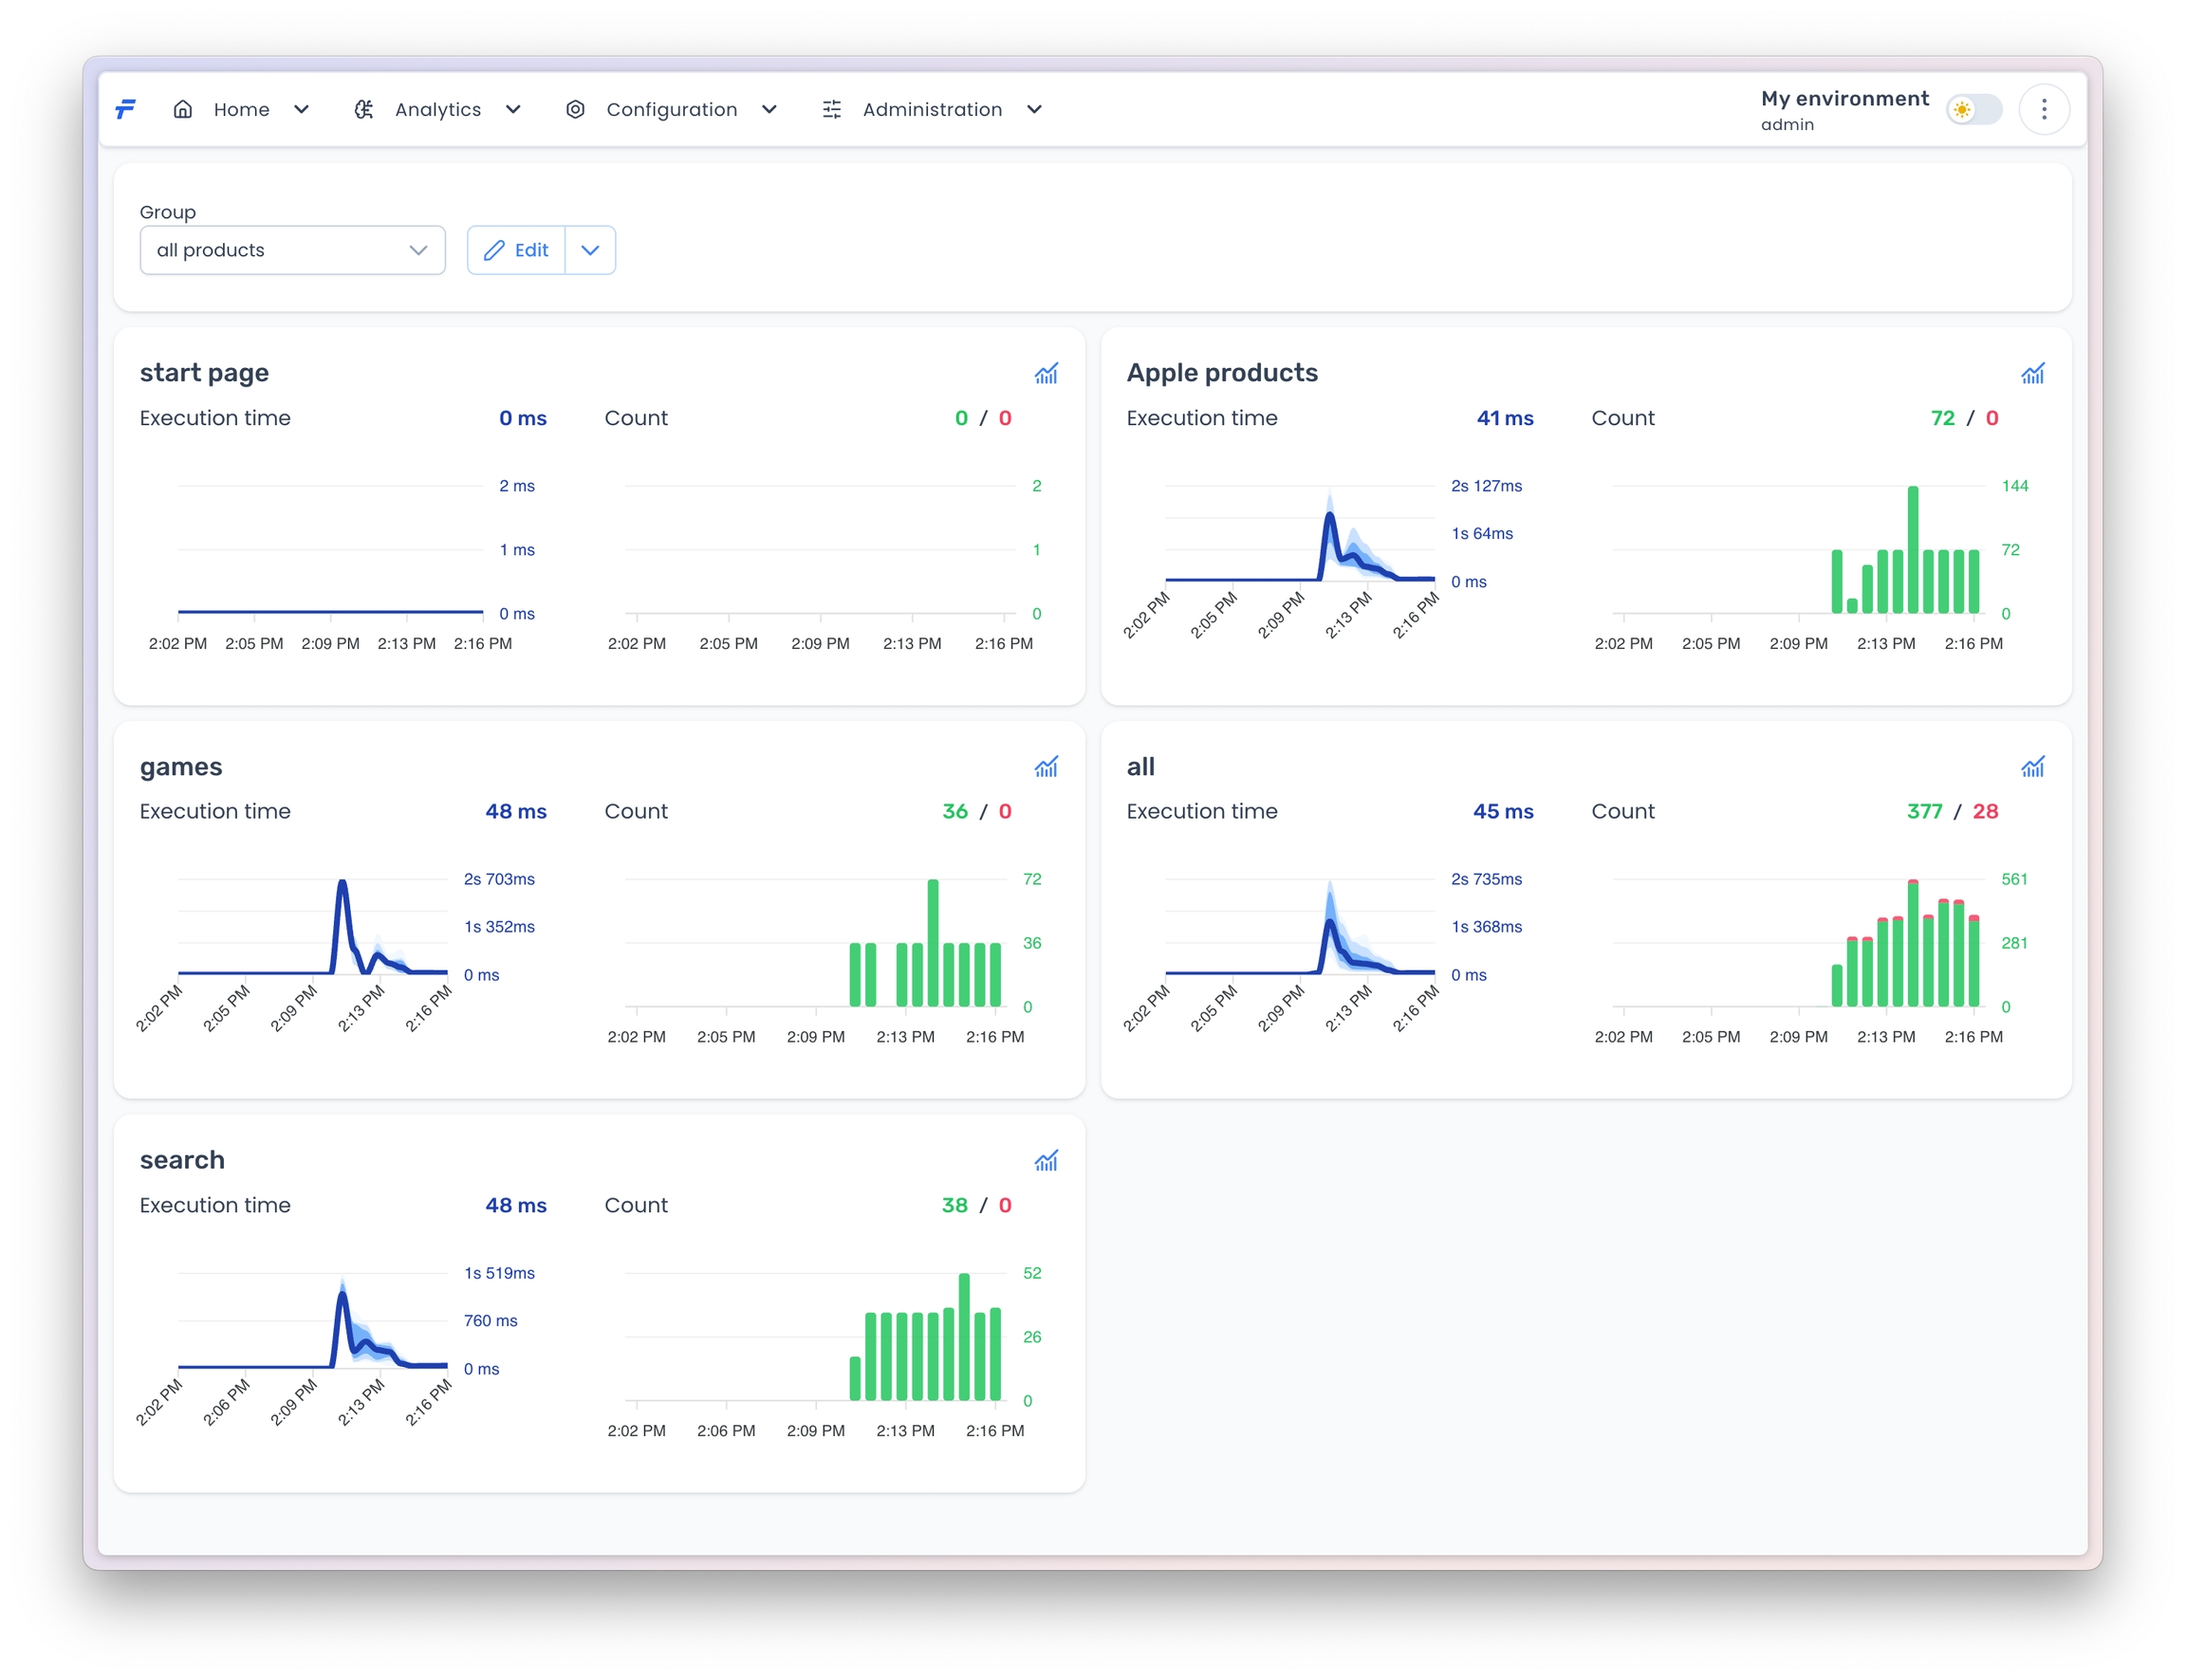Open chart details for Apple products
This screenshot has height=1680, width=2186.
pos(2031,374)
